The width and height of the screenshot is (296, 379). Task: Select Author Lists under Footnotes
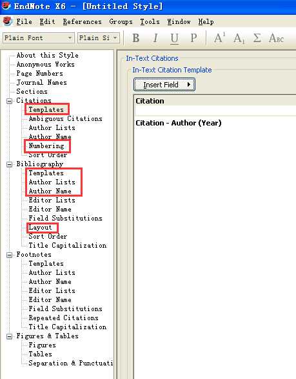pos(52,273)
